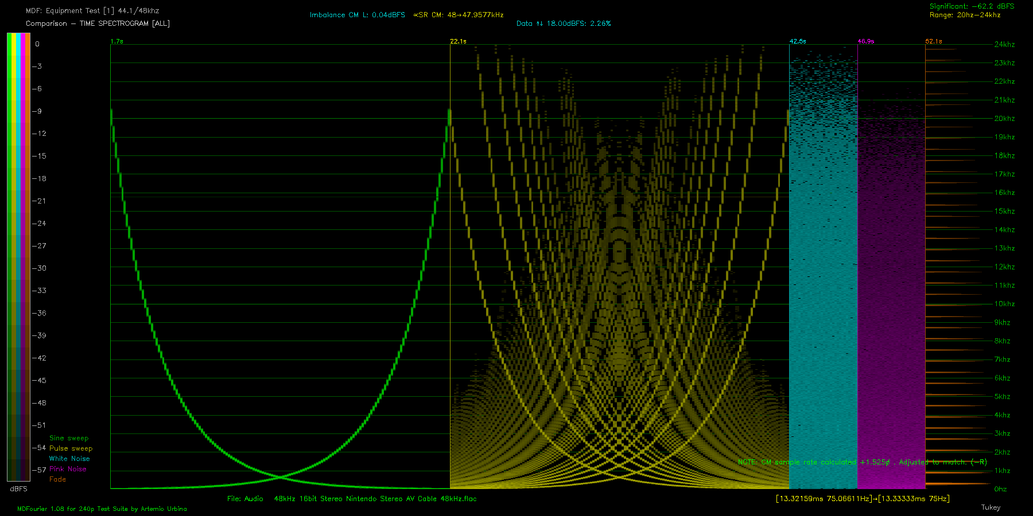Click the -30 value on the dBFS scale
Viewport: 1033px width, 516px height.
[39, 268]
